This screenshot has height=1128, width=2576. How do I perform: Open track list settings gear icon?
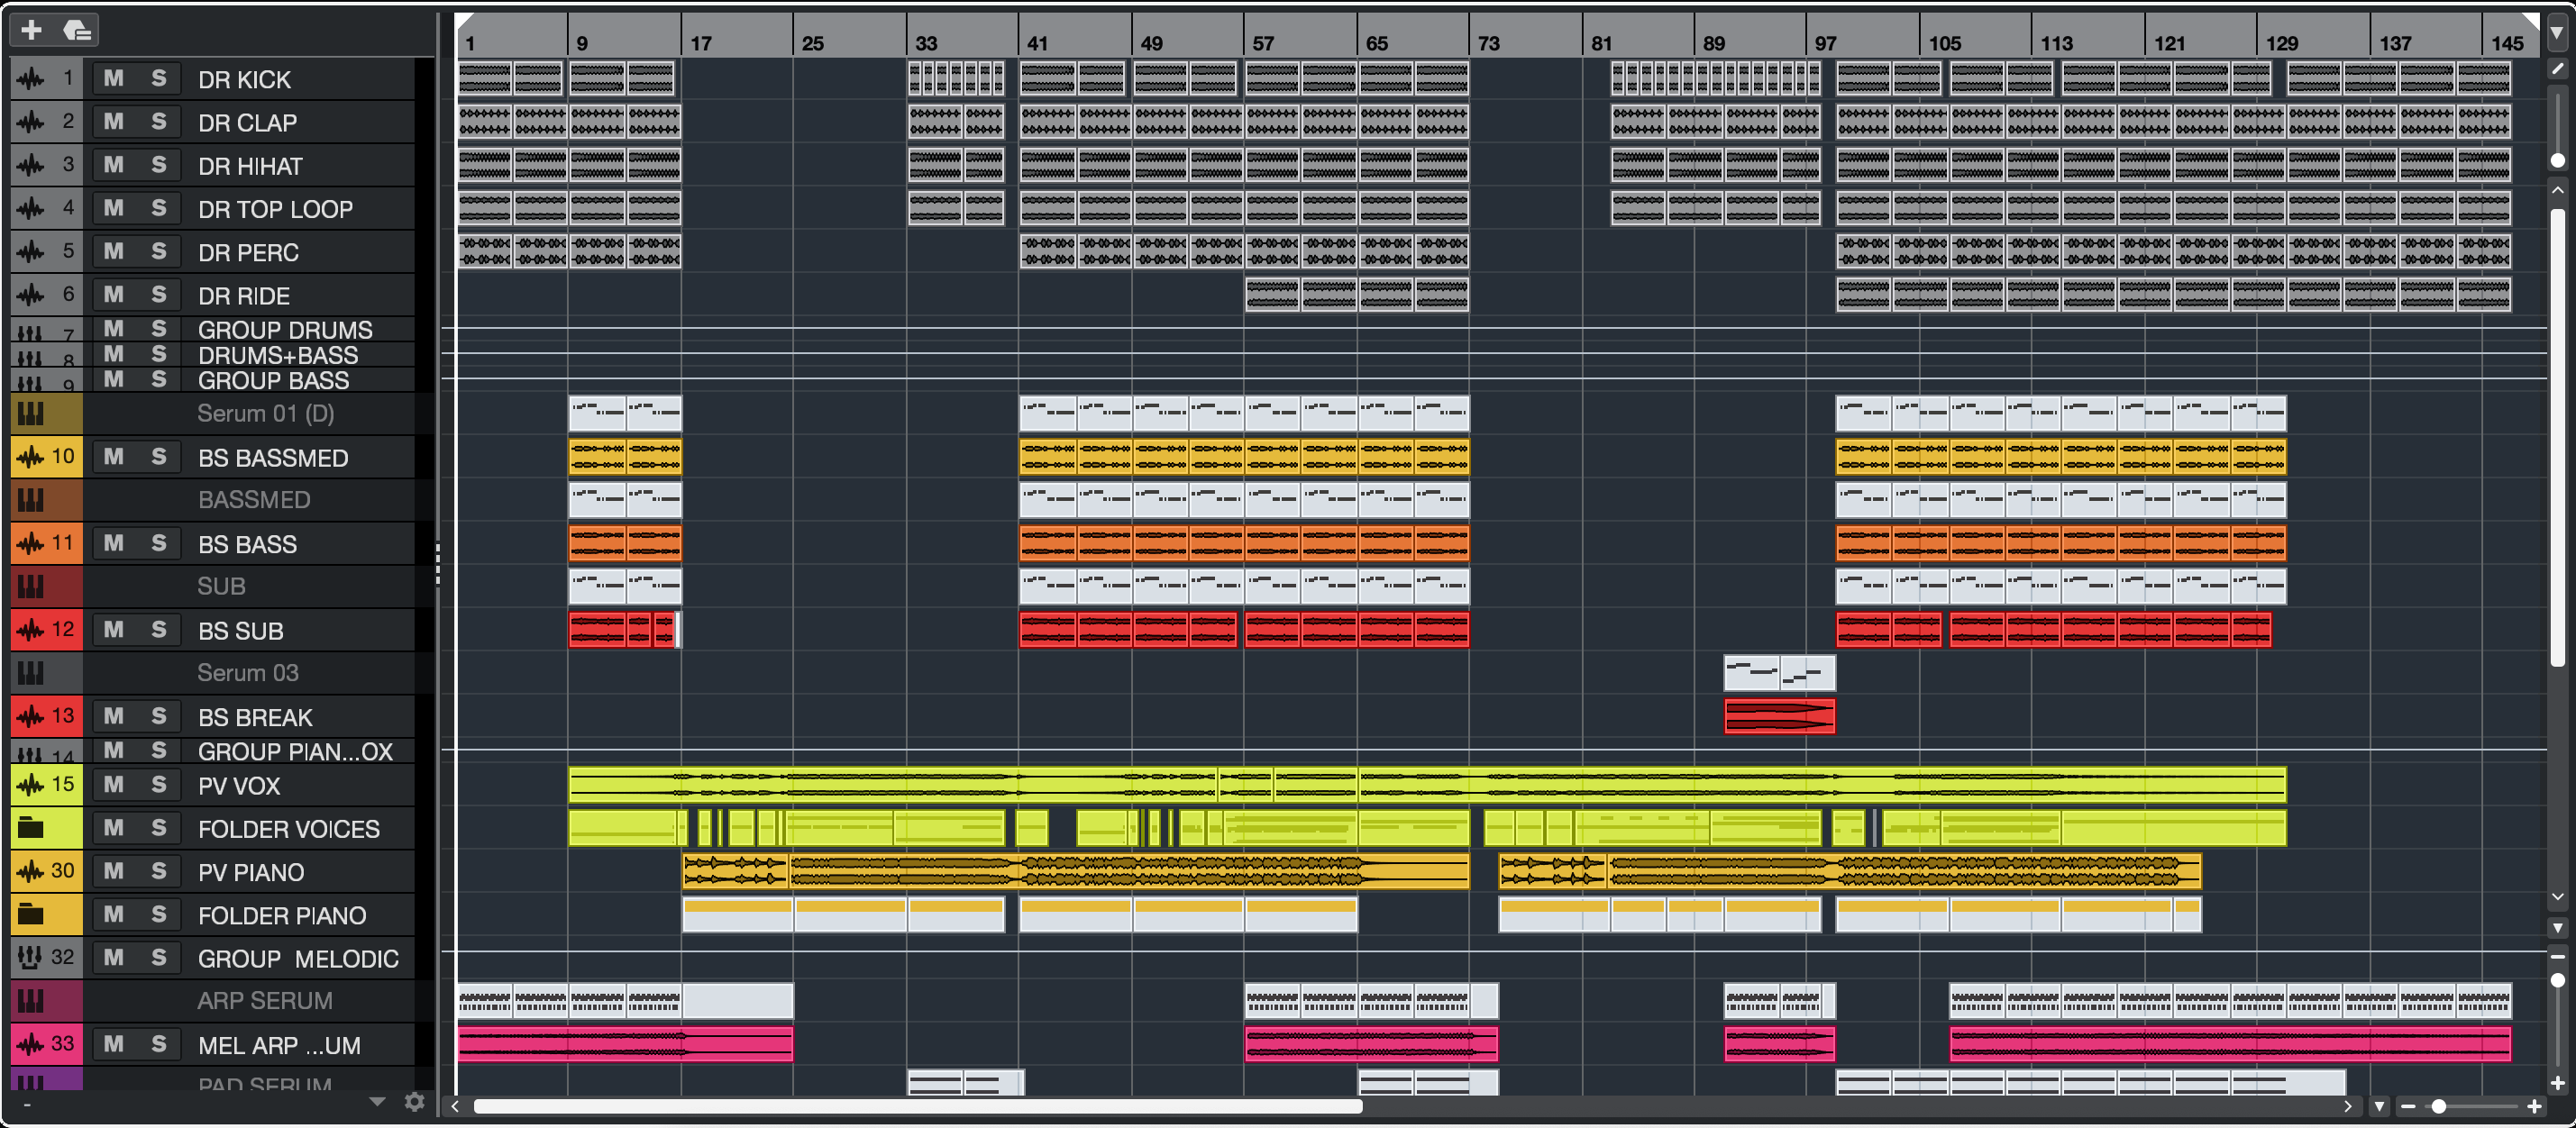coord(414,1102)
